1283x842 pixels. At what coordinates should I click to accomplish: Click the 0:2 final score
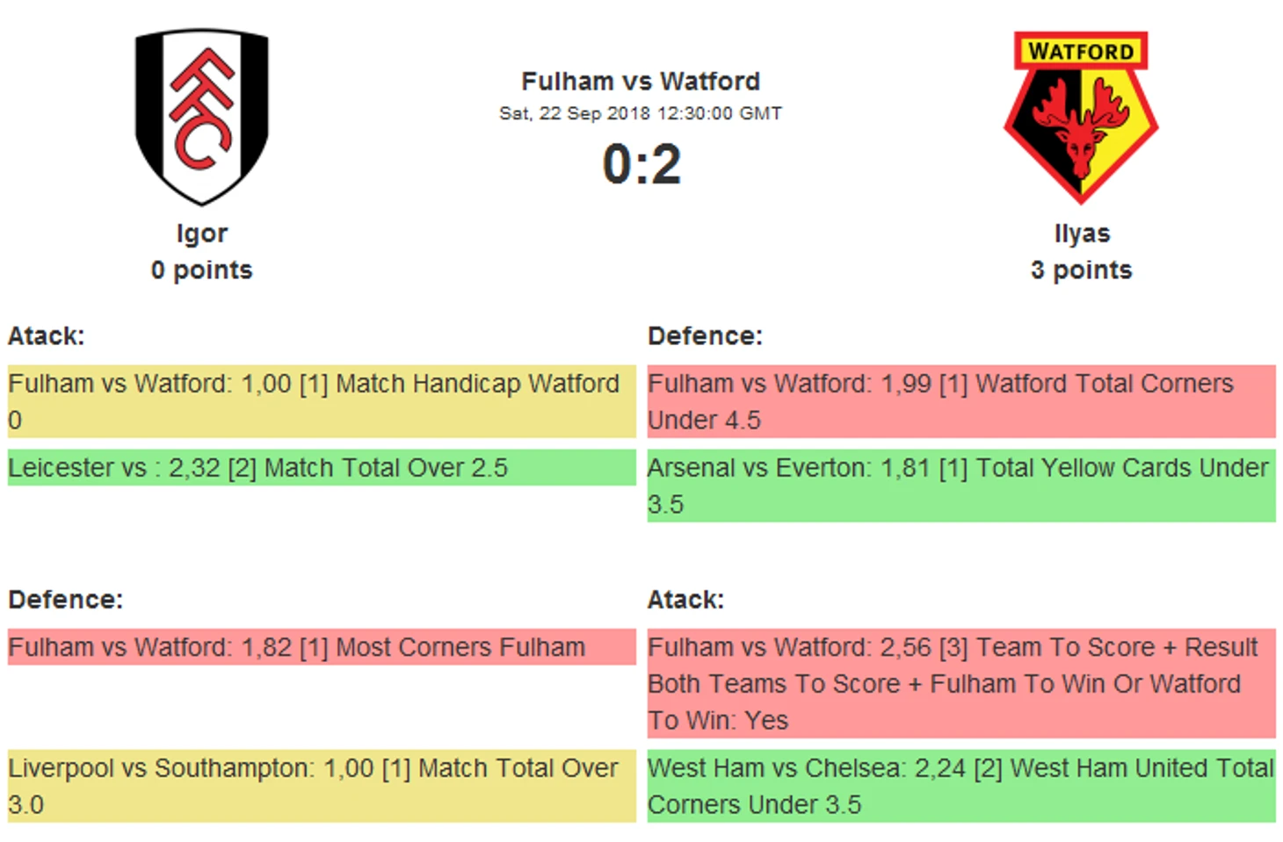pos(641,164)
